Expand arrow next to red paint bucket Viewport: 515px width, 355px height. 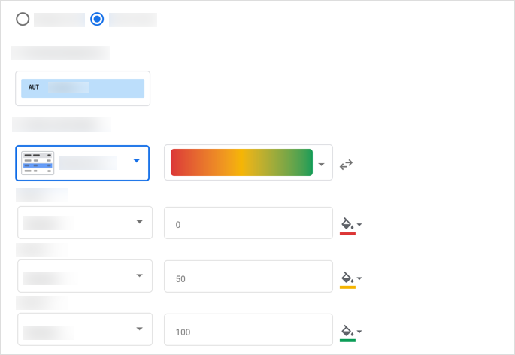click(359, 225)
